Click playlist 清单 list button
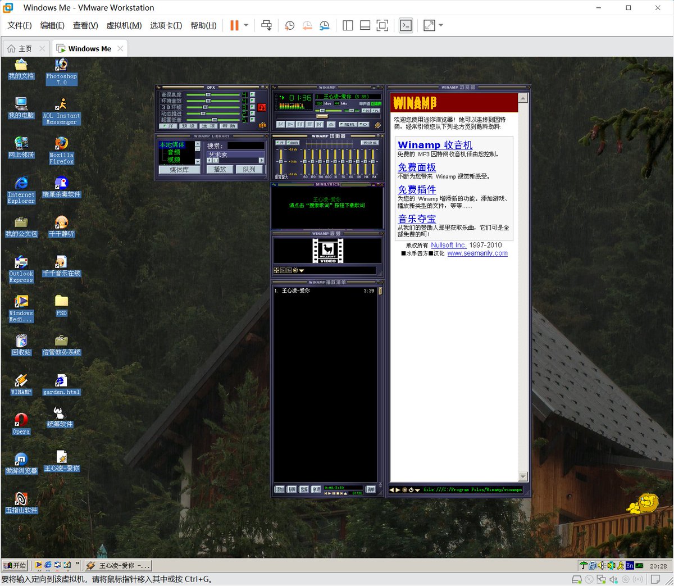Screen dimensions: 674x586 tap(370, 489)
